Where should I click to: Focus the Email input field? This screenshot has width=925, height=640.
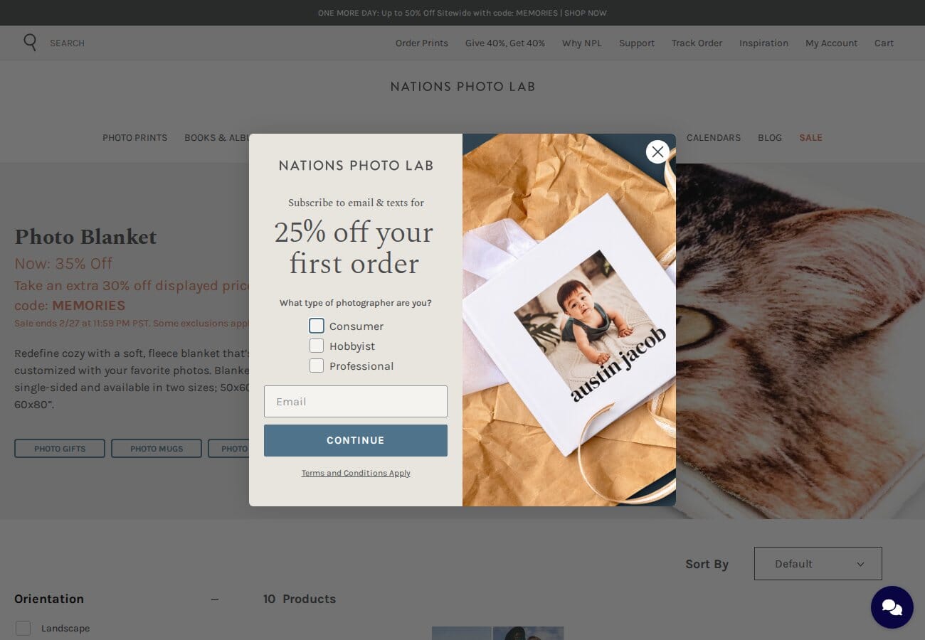tap(356, 402)
